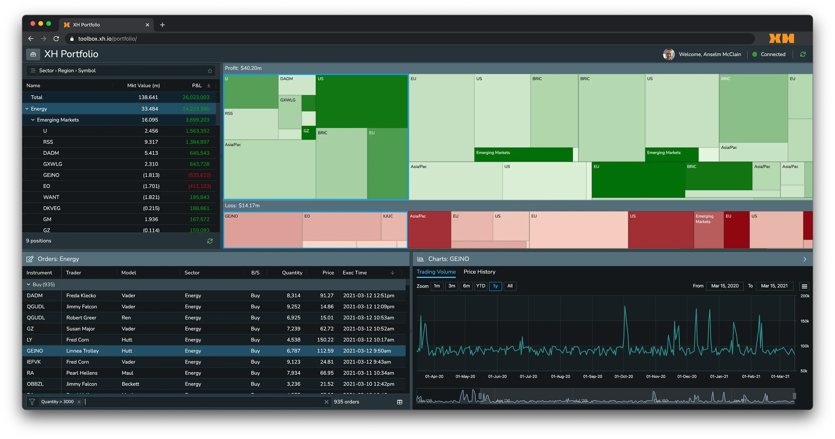Viewport: 835px width, 439px height.
Task: Remove the Quantity > 3000 filter chip
Action: point(79,401)
